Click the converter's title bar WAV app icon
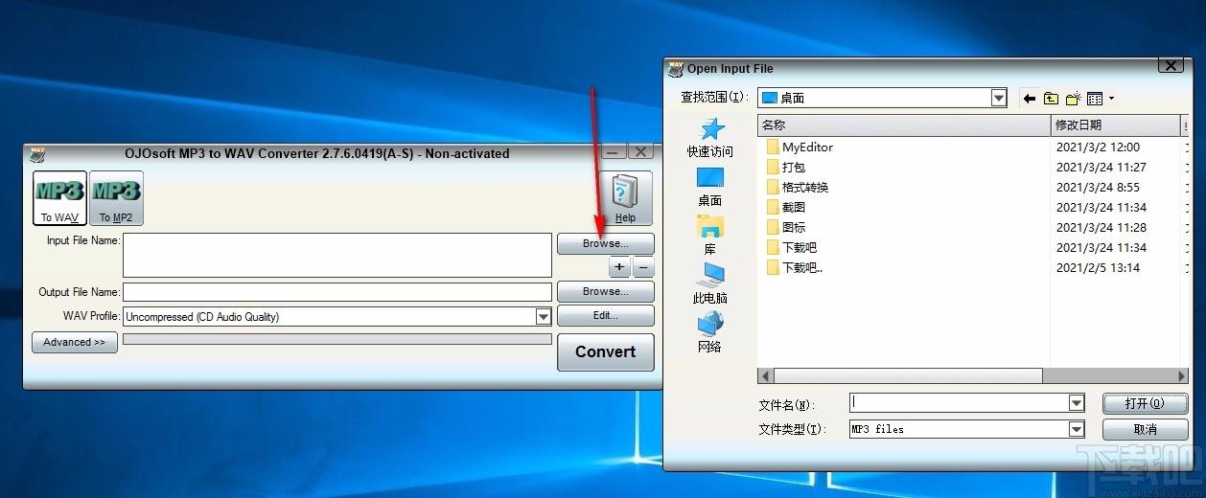 (x=37, y=153)
